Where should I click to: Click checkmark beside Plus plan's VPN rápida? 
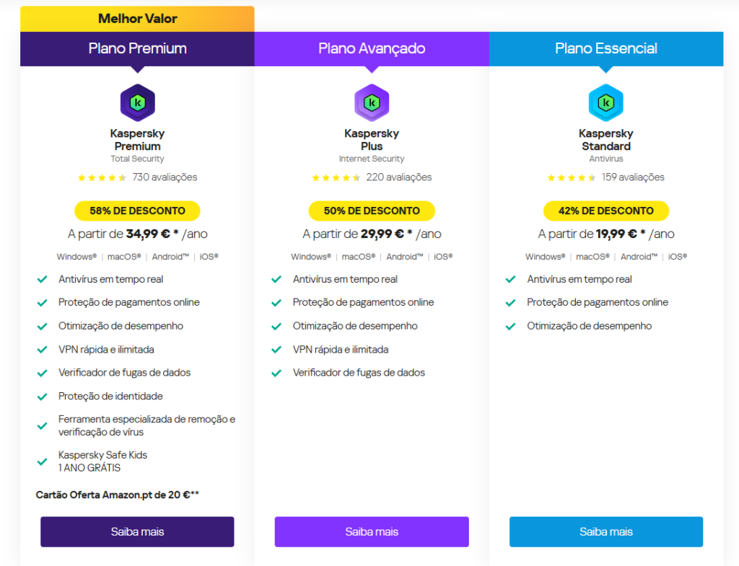point(276,350)
